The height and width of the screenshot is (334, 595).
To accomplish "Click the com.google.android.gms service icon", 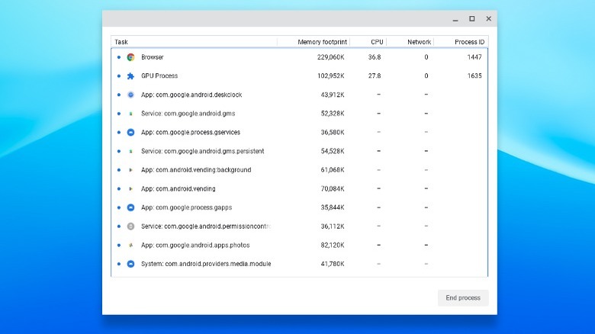I will (x=130, y=114).
